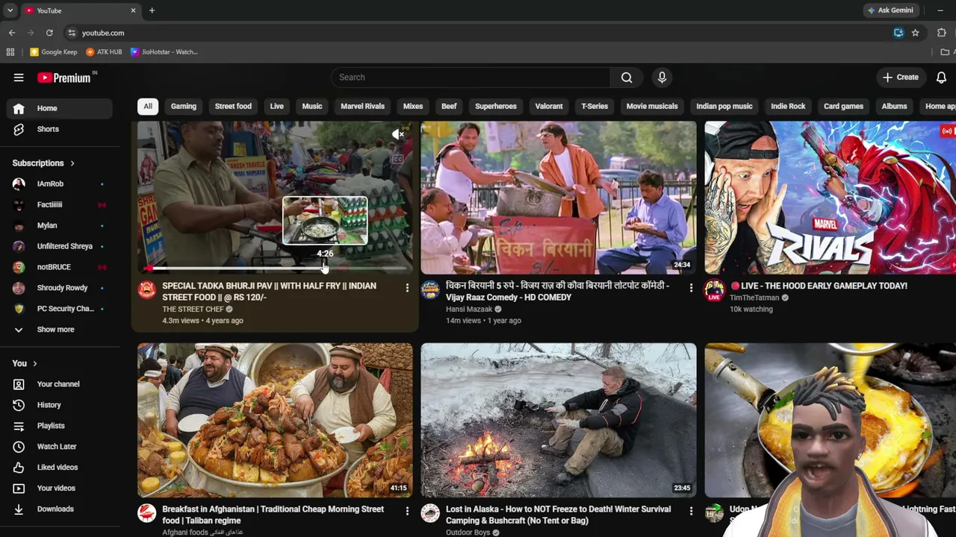Viewport: 956px width, 537px height.
Task: Open Your channel in the sidebar
Action: (x=60, y=384)
